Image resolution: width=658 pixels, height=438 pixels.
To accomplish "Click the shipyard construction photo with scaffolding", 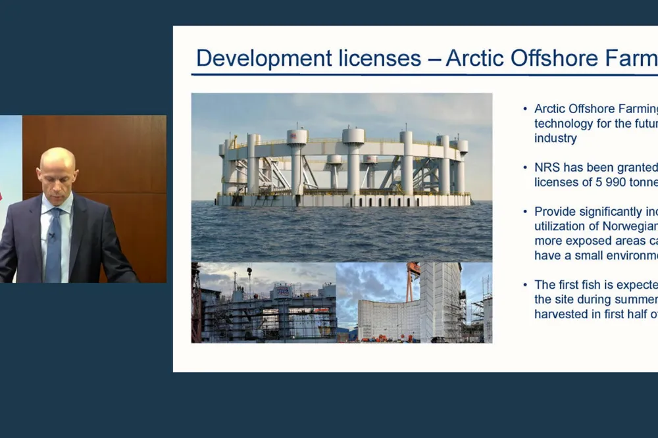I will click(x=264, y=303).
